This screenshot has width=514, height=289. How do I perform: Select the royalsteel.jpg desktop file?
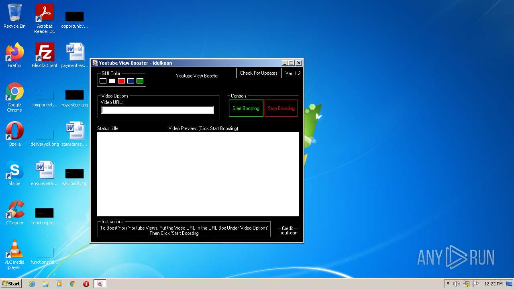coord(75,98)
